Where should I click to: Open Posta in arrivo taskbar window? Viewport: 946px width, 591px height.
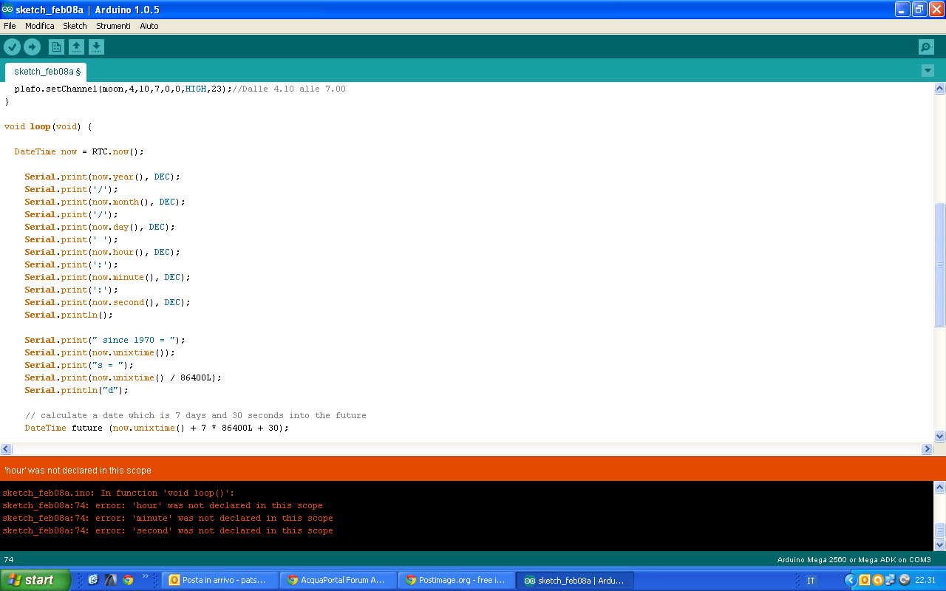coord(220,580)
